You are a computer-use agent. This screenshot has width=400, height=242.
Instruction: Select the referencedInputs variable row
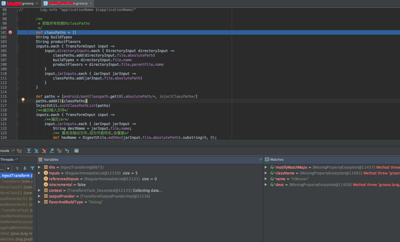click(149, 179)
